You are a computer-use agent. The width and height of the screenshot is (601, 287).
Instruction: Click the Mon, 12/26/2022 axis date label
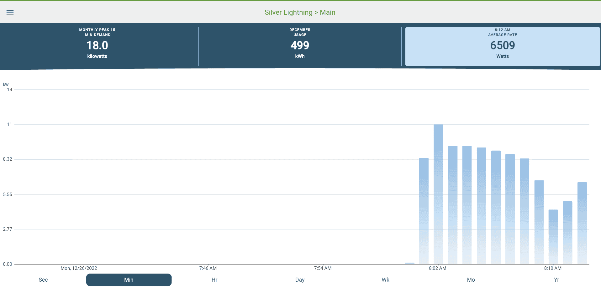tap(79, 268)
